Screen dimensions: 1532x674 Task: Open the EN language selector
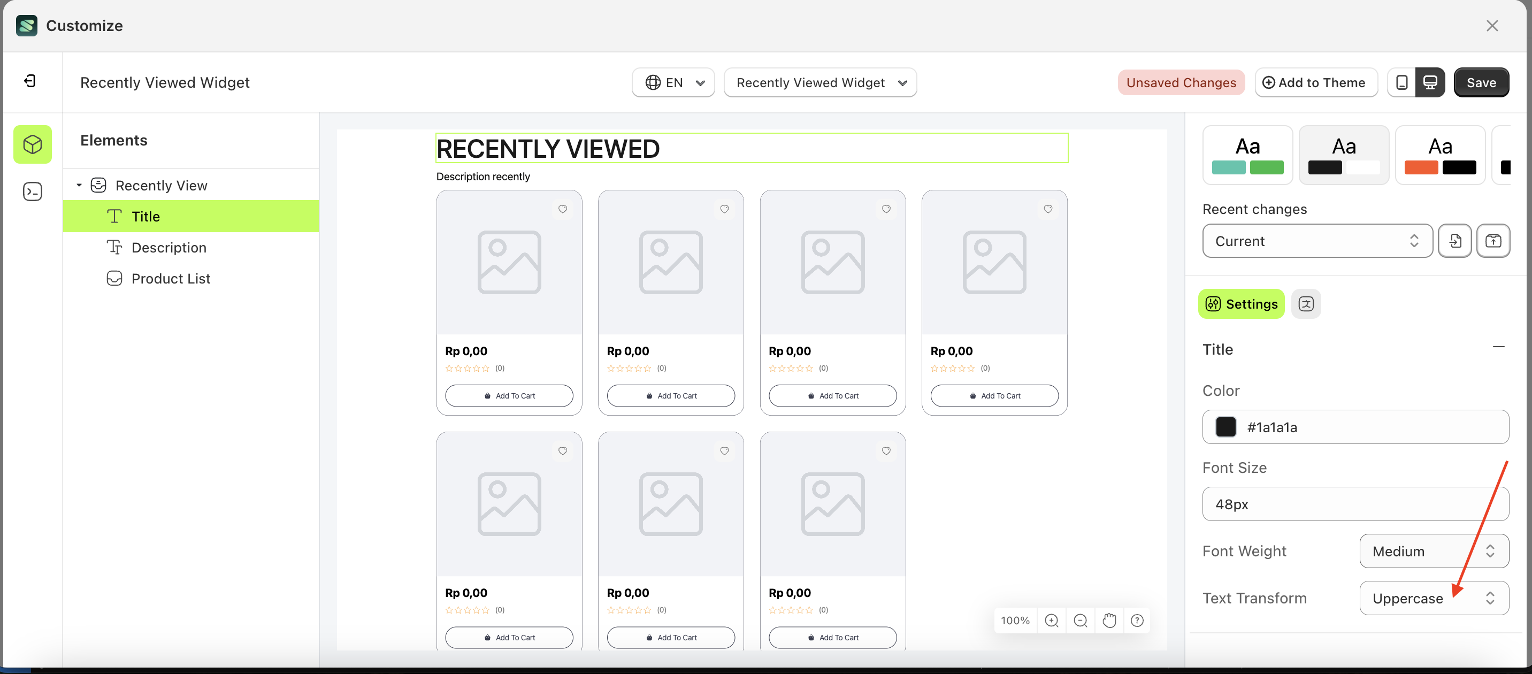672,82
